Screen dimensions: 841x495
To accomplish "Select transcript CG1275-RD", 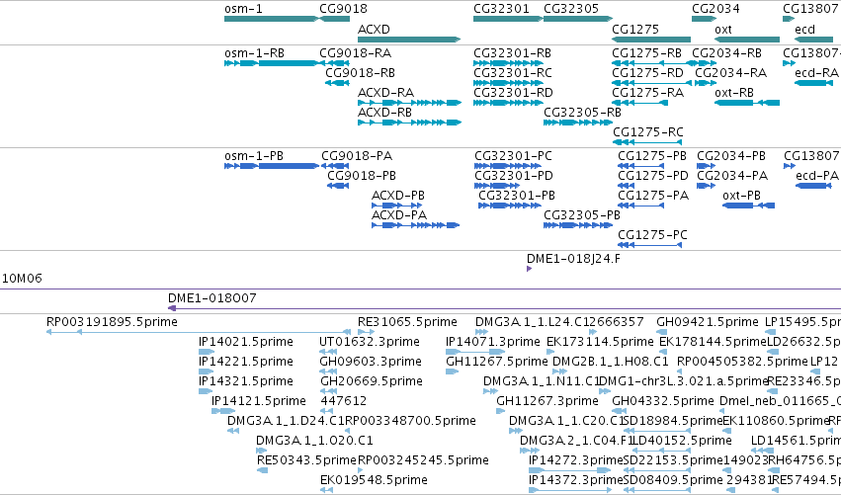I will [x=651, y=83].
